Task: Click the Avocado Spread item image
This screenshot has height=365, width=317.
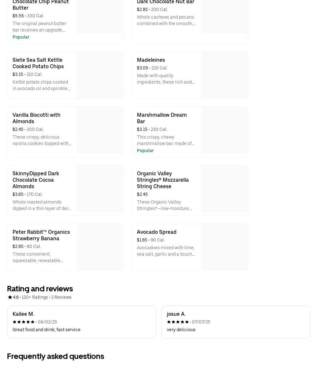Action: pyautogui.click(x=224, y=247)
